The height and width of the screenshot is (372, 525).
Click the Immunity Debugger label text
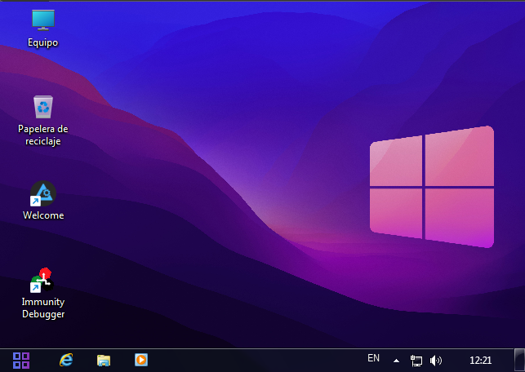click(43, 308)
